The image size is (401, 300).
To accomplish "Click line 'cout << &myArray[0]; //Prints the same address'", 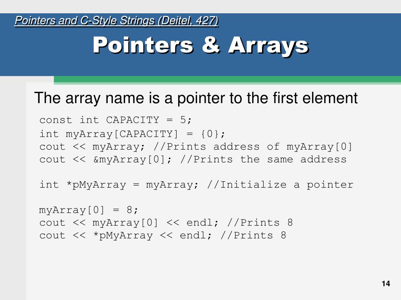I will (193, 159).
